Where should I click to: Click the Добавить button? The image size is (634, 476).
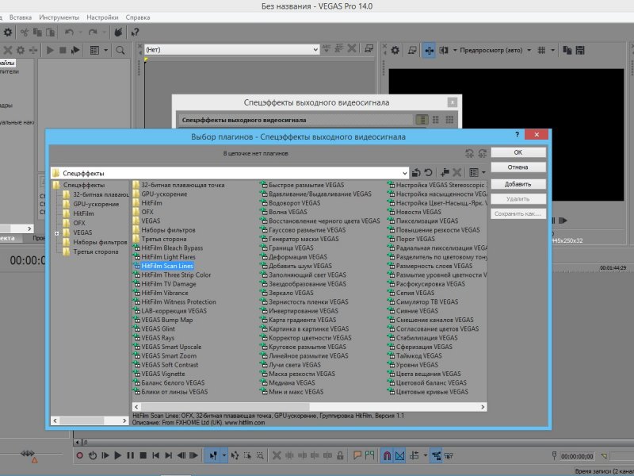coord(518,184)
